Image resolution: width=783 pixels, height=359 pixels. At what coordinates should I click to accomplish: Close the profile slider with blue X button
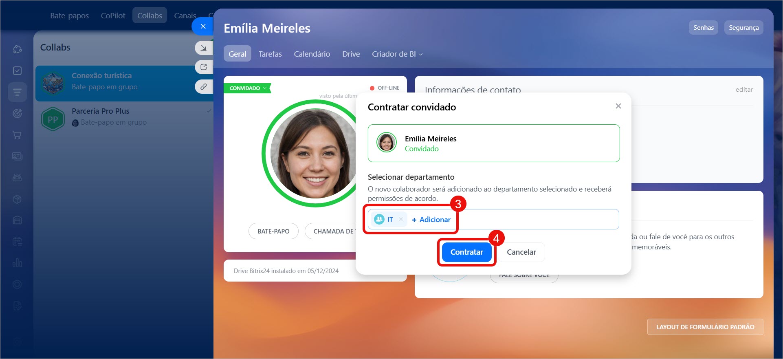point(203,26)
